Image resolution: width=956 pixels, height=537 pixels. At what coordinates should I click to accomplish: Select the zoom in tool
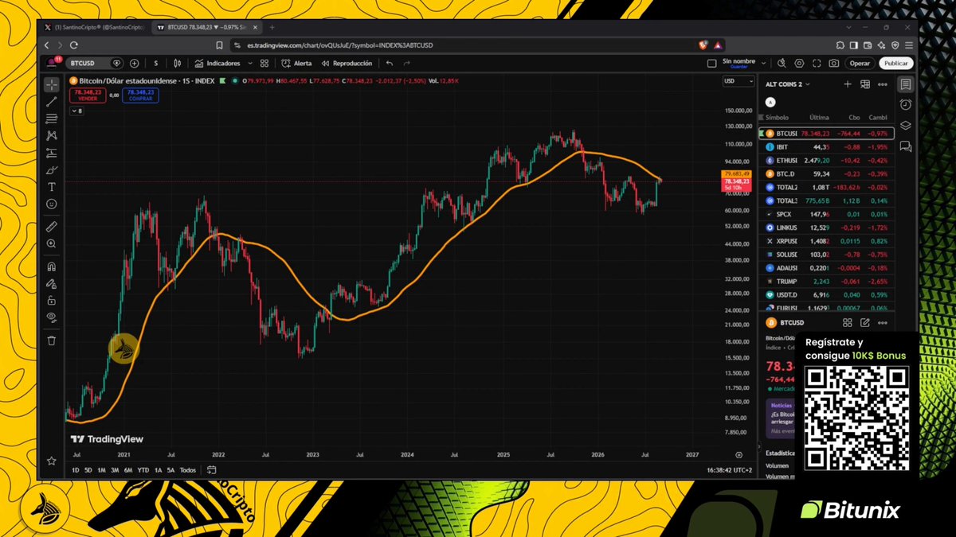52,244
